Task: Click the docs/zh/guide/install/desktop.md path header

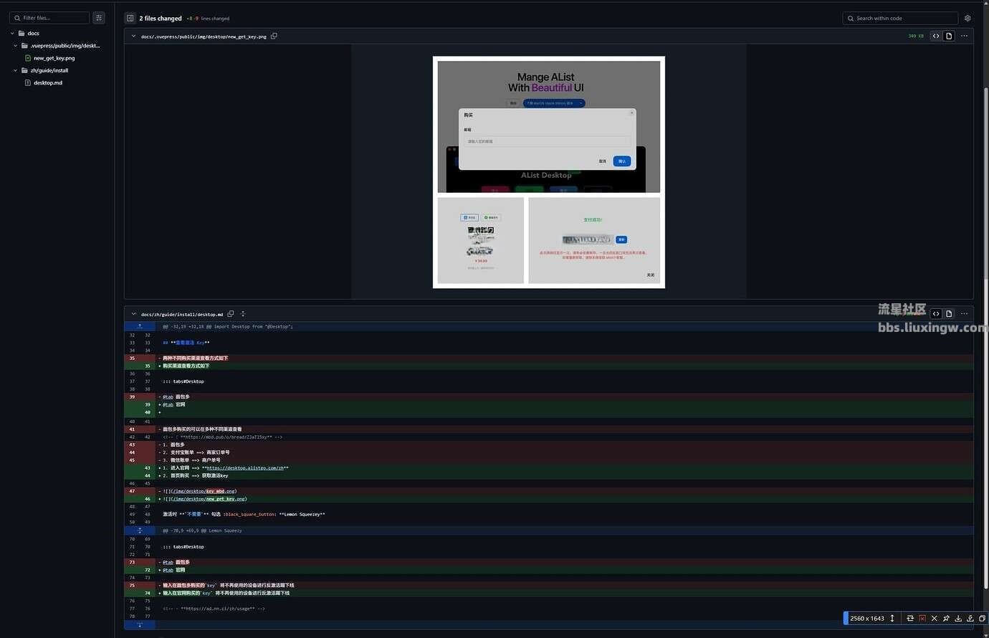Action: click(182, 314)
